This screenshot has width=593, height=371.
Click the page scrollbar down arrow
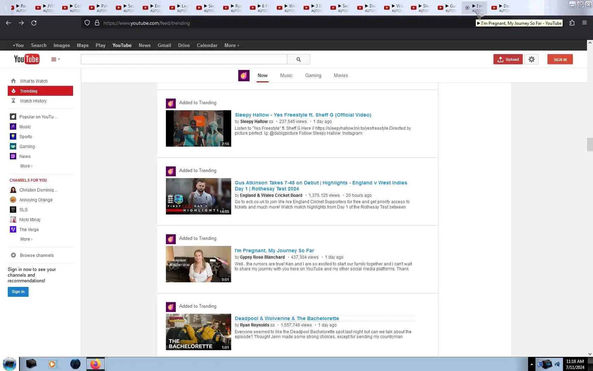590,354
